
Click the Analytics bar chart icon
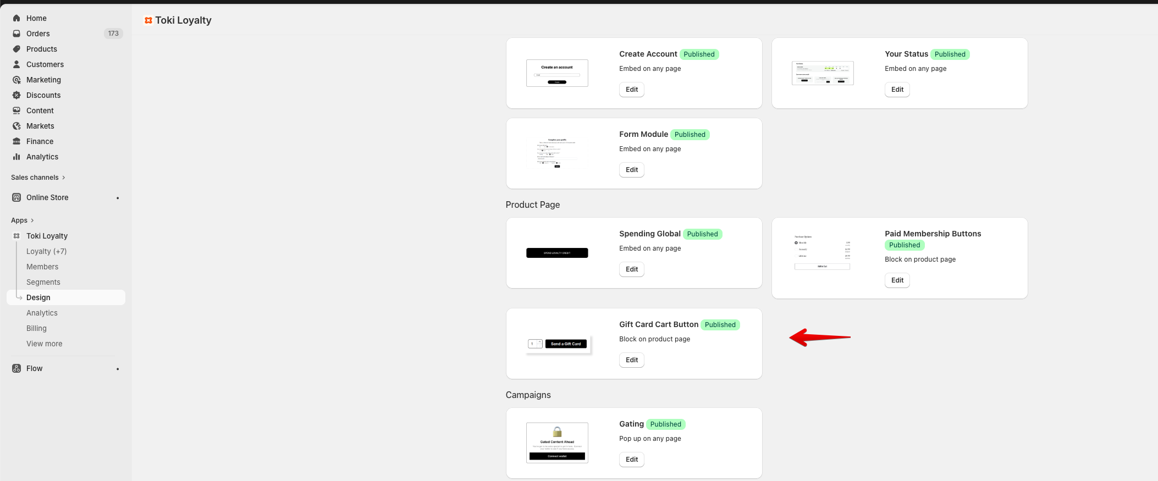(16, 157)
